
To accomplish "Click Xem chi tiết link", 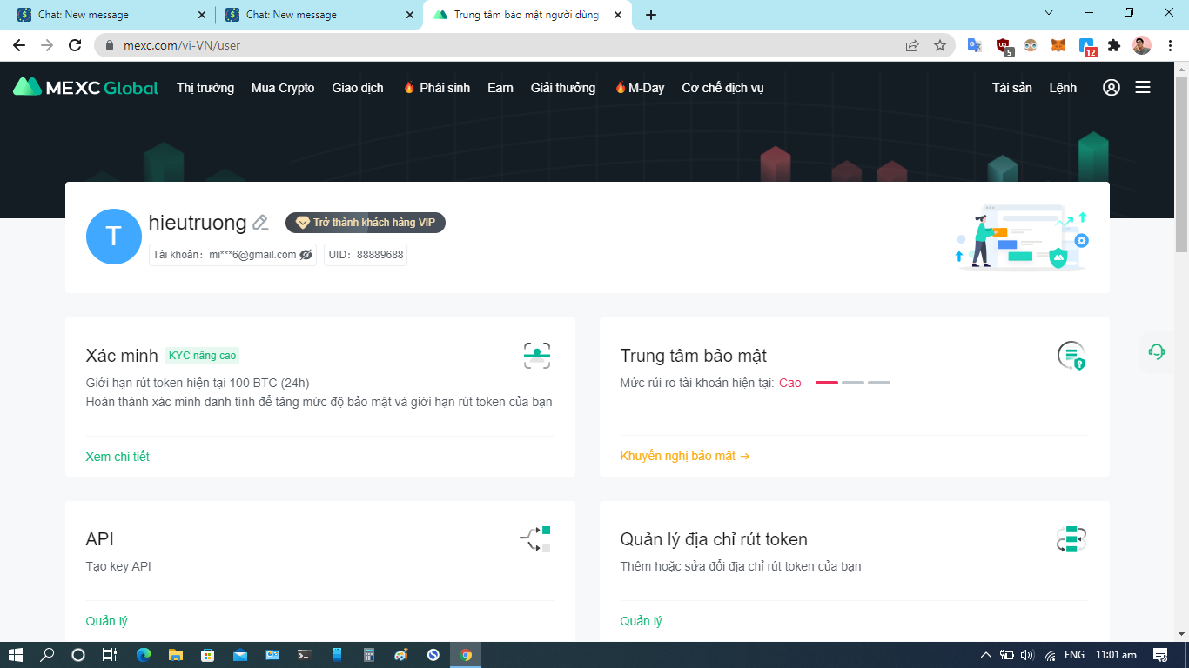I will (118, 457).
